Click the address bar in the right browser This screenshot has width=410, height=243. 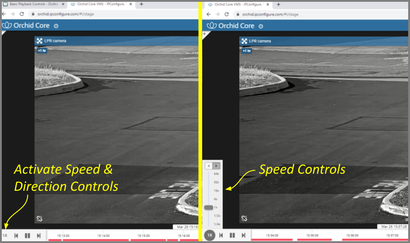[x=320, y=14]
